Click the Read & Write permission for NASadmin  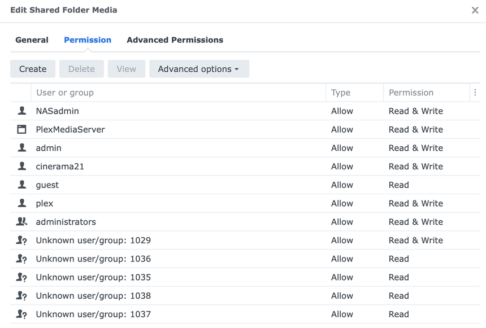pyautogui.click(x=415, y=111)
